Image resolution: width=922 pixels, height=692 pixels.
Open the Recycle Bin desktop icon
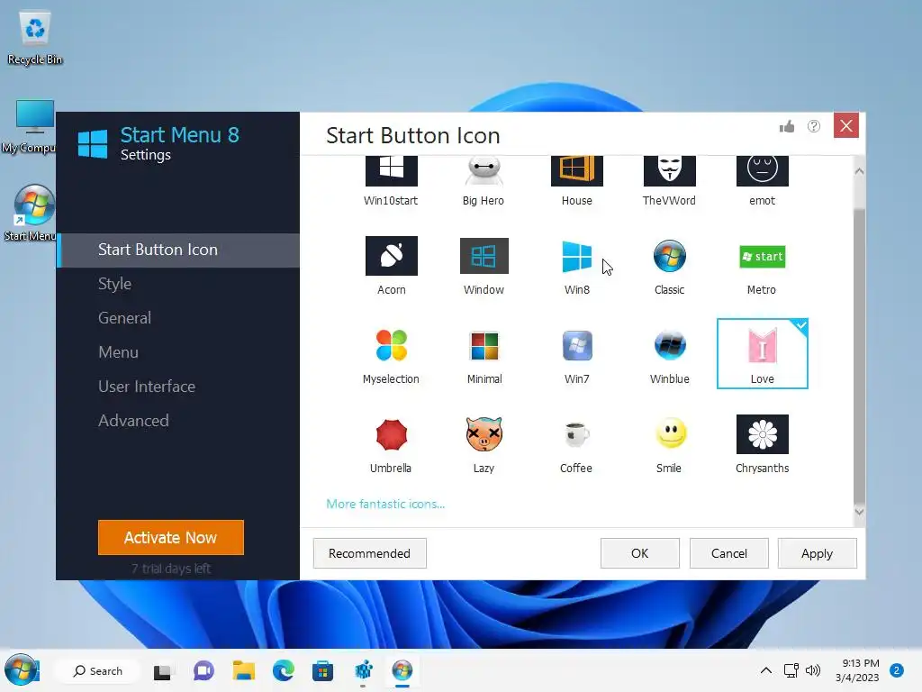point(35,38)
